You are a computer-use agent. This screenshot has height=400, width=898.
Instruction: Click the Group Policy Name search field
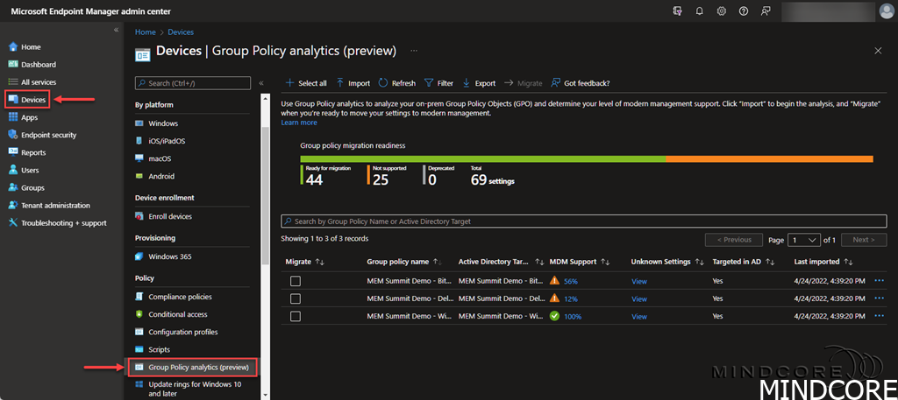579,221
